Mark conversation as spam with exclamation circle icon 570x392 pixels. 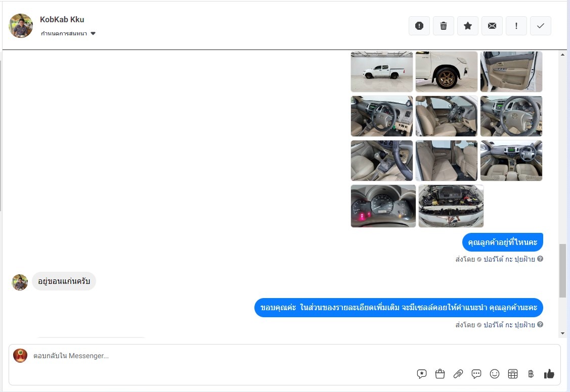point(419,26)
